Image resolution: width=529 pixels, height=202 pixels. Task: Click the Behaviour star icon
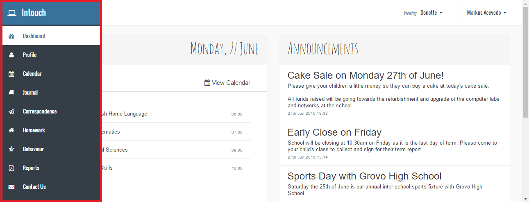coord(11,149)
